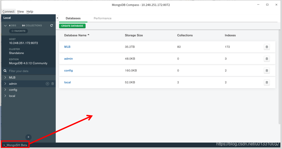Click the 48.0KB storage size cell
Viewport: 282px width, 149px height.
click(130, 58)
